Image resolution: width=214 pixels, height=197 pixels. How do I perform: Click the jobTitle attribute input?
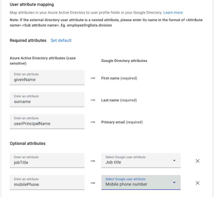click(47, 160)
